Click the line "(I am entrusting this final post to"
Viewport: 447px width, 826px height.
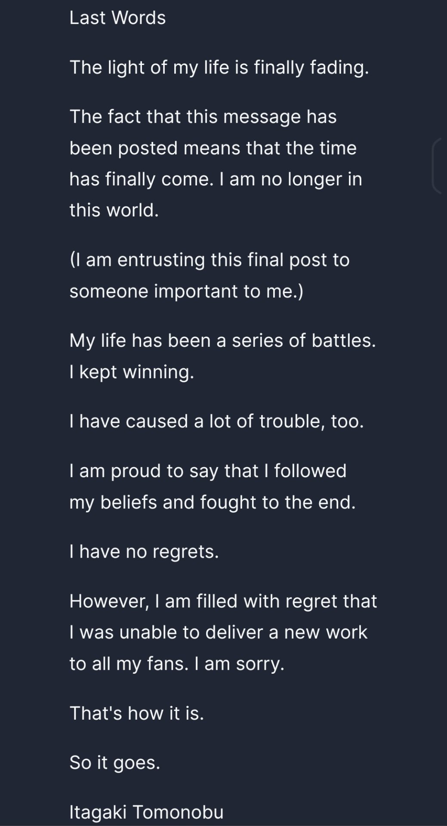pyautogui.click(x=210, y=260)
